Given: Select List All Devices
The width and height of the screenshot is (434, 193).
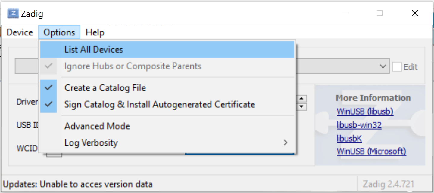Looking at the screenshot, I should pos(167,50).
